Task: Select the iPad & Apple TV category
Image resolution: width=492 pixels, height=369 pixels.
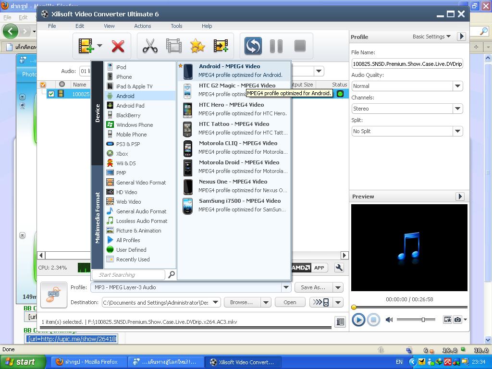Action: tap(140, 86)
